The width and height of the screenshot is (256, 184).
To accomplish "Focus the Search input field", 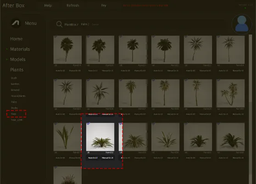I will tap(95, 24).
